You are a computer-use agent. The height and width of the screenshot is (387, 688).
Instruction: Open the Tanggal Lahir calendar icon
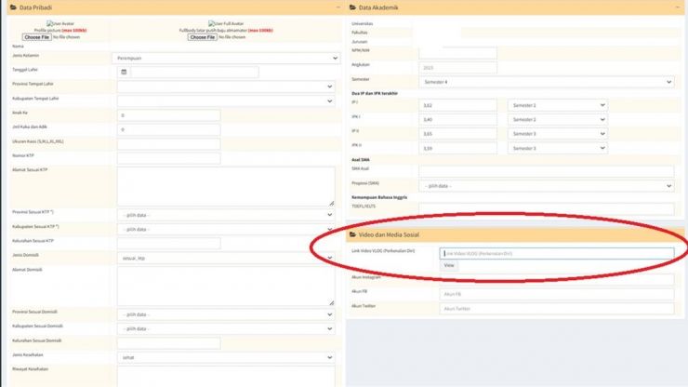(x=124, y=72)
